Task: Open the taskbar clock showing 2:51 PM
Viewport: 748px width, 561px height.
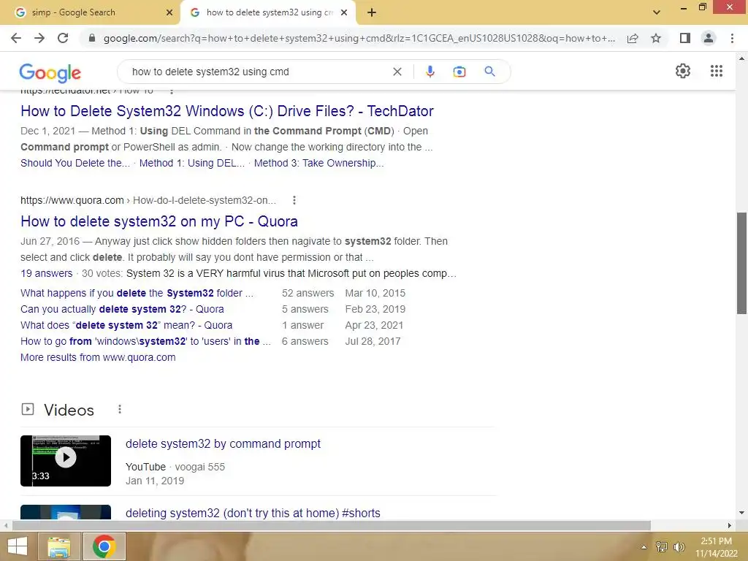Action: (716, 546)
